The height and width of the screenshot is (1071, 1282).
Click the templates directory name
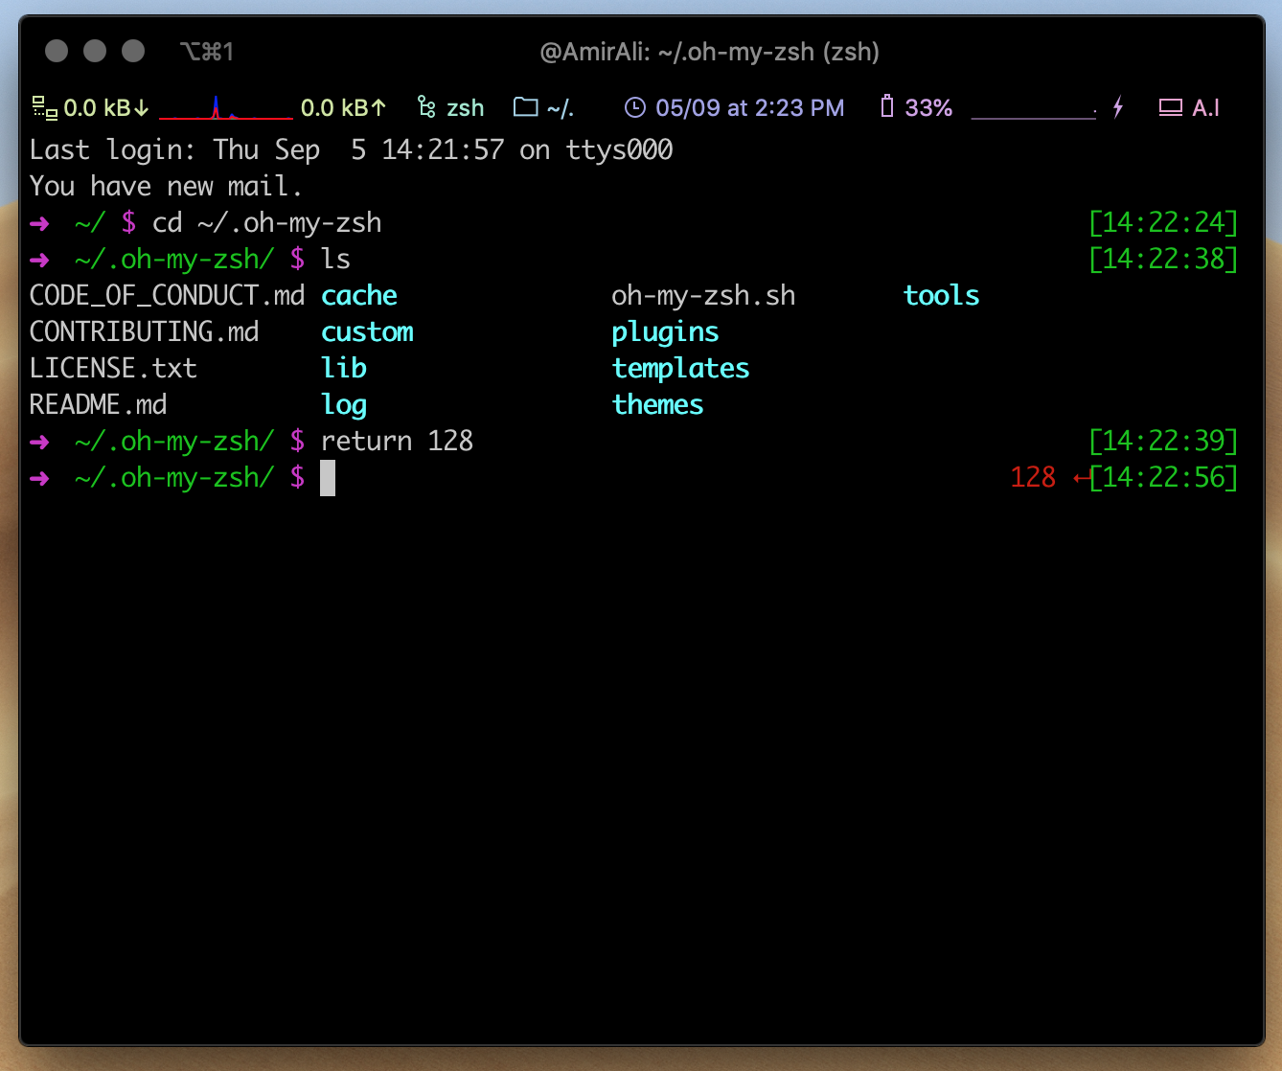(680, 369)
